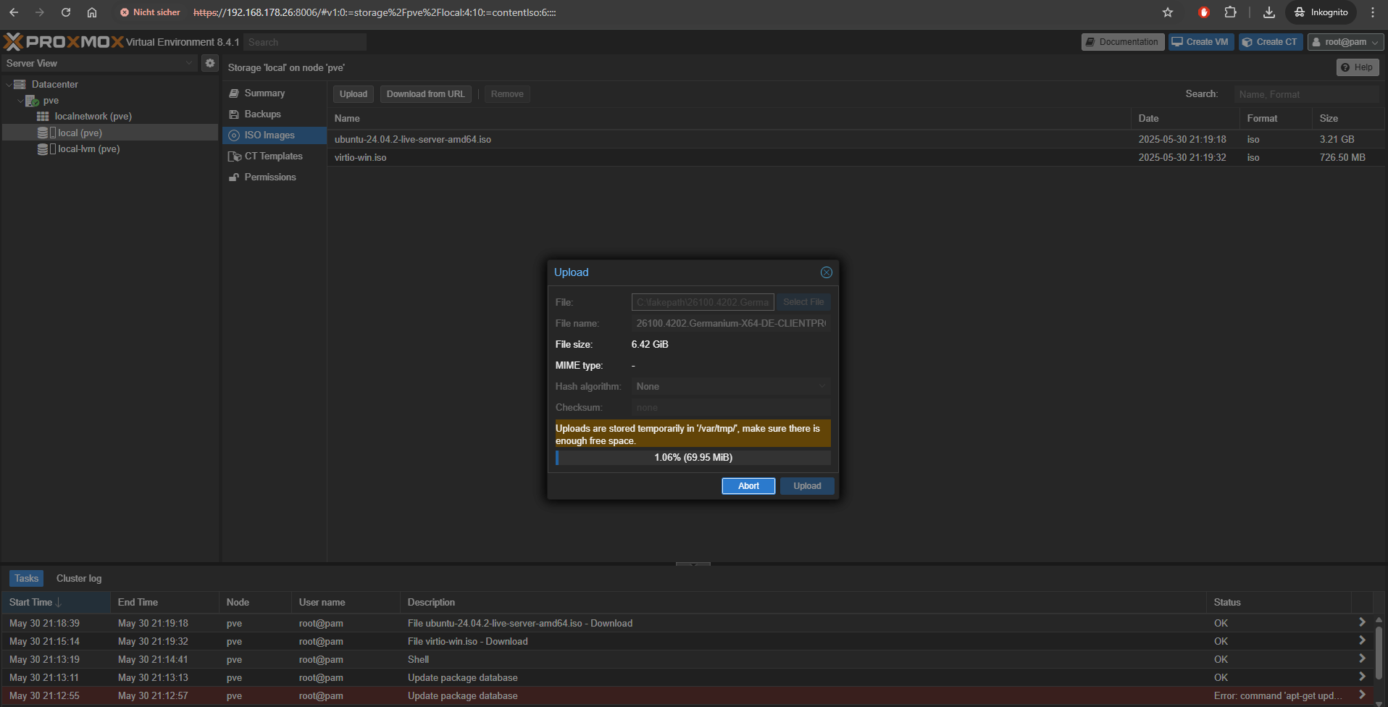
Task: Open root@pam user menu
Action: 1346,42
